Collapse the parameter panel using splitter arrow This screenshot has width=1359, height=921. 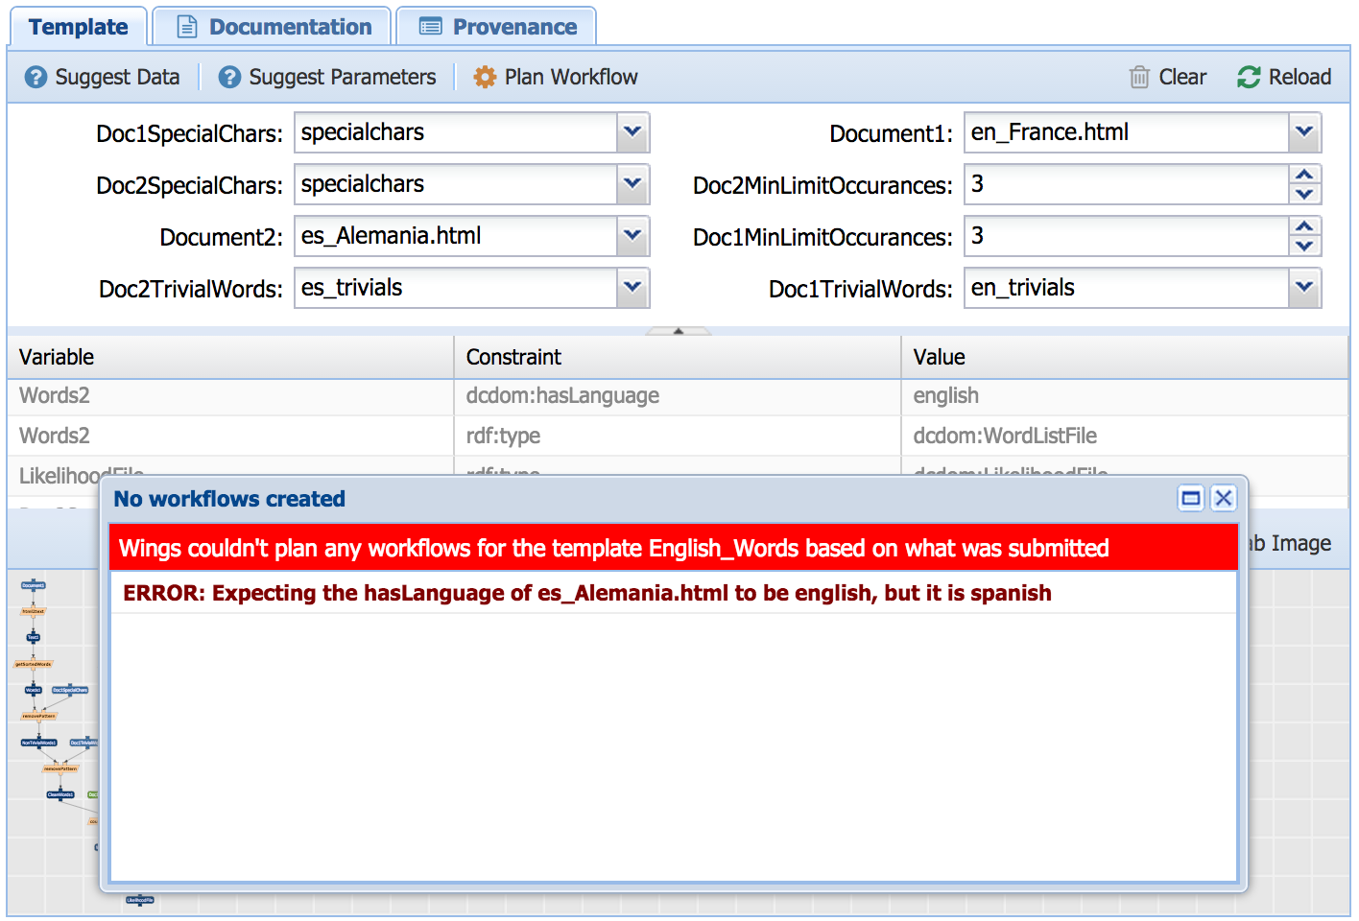(679, 331)
